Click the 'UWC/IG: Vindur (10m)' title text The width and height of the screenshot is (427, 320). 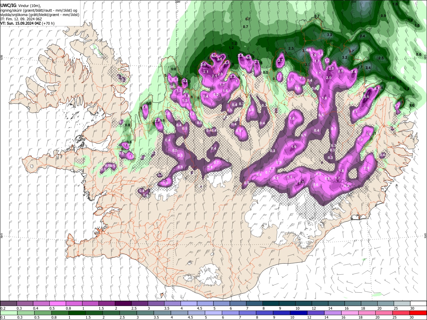tap(20, 5)
